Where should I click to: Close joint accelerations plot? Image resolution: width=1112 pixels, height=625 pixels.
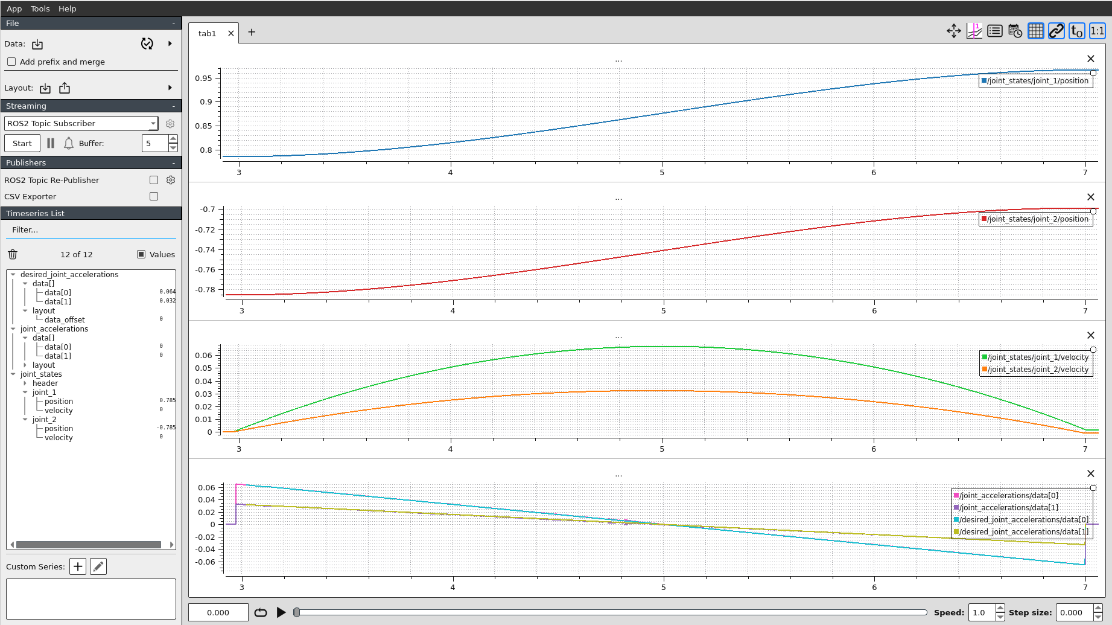[x=1091, y=473]
